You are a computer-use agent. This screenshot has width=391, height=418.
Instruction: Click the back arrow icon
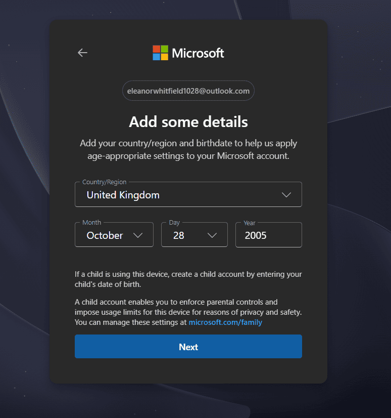pos(82,53)
